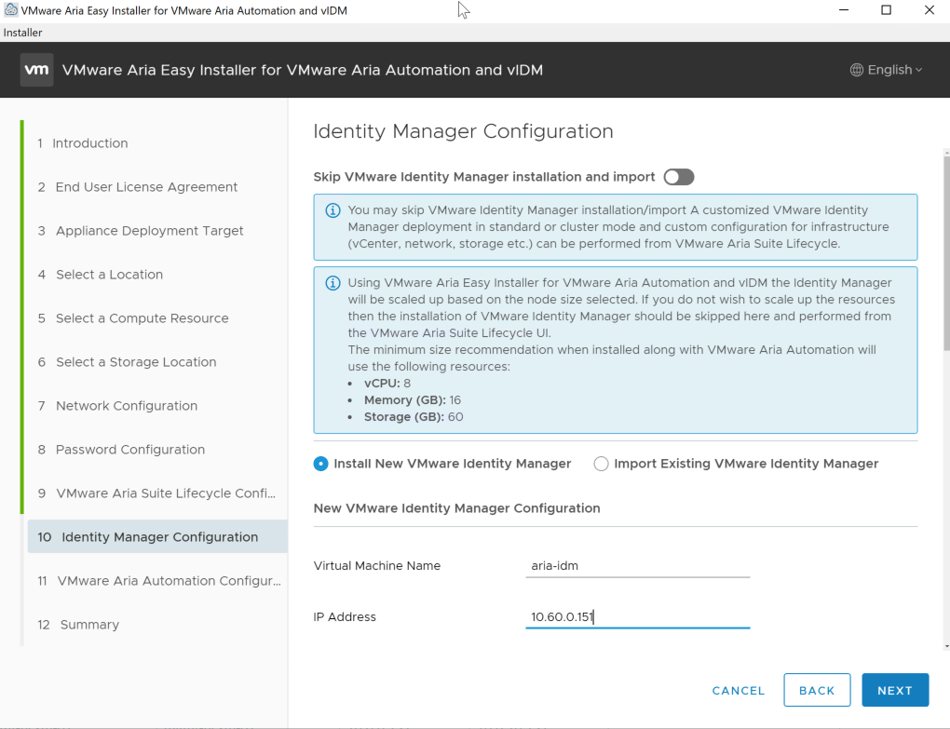Screen dimensions: 950x729
Task: Select Install New VMware Identity Manager option
Action: 321,464
